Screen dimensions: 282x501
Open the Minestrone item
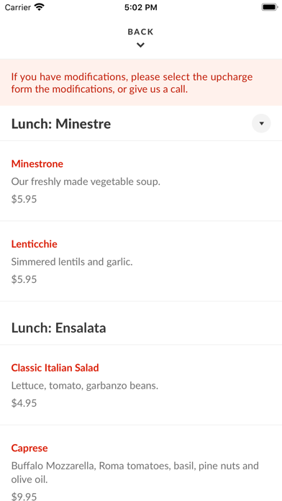(x=37, y=164)
